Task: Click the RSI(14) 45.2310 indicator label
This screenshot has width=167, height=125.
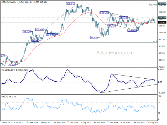Action: [x=9, y=96]
